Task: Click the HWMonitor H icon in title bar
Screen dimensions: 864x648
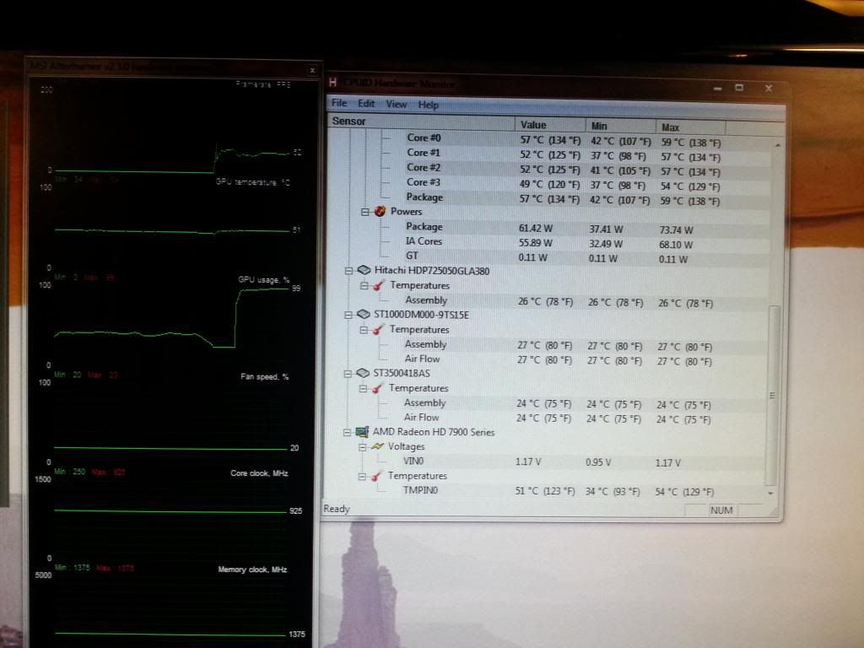Action: pyautogui.click(x=332, y=83)
